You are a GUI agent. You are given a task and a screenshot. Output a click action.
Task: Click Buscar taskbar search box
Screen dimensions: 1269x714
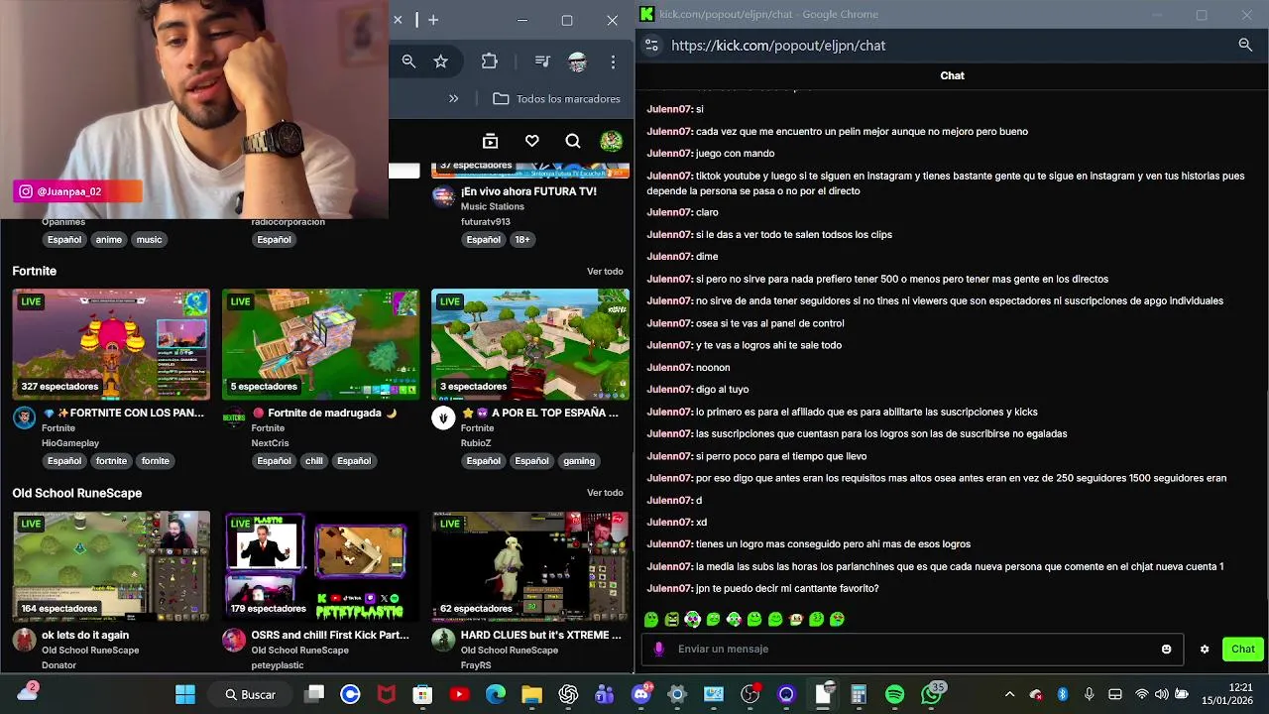250,694
